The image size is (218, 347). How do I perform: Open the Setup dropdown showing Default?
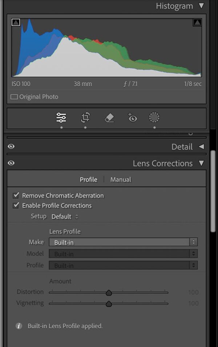pyautogui.click(x=65, y=216)
